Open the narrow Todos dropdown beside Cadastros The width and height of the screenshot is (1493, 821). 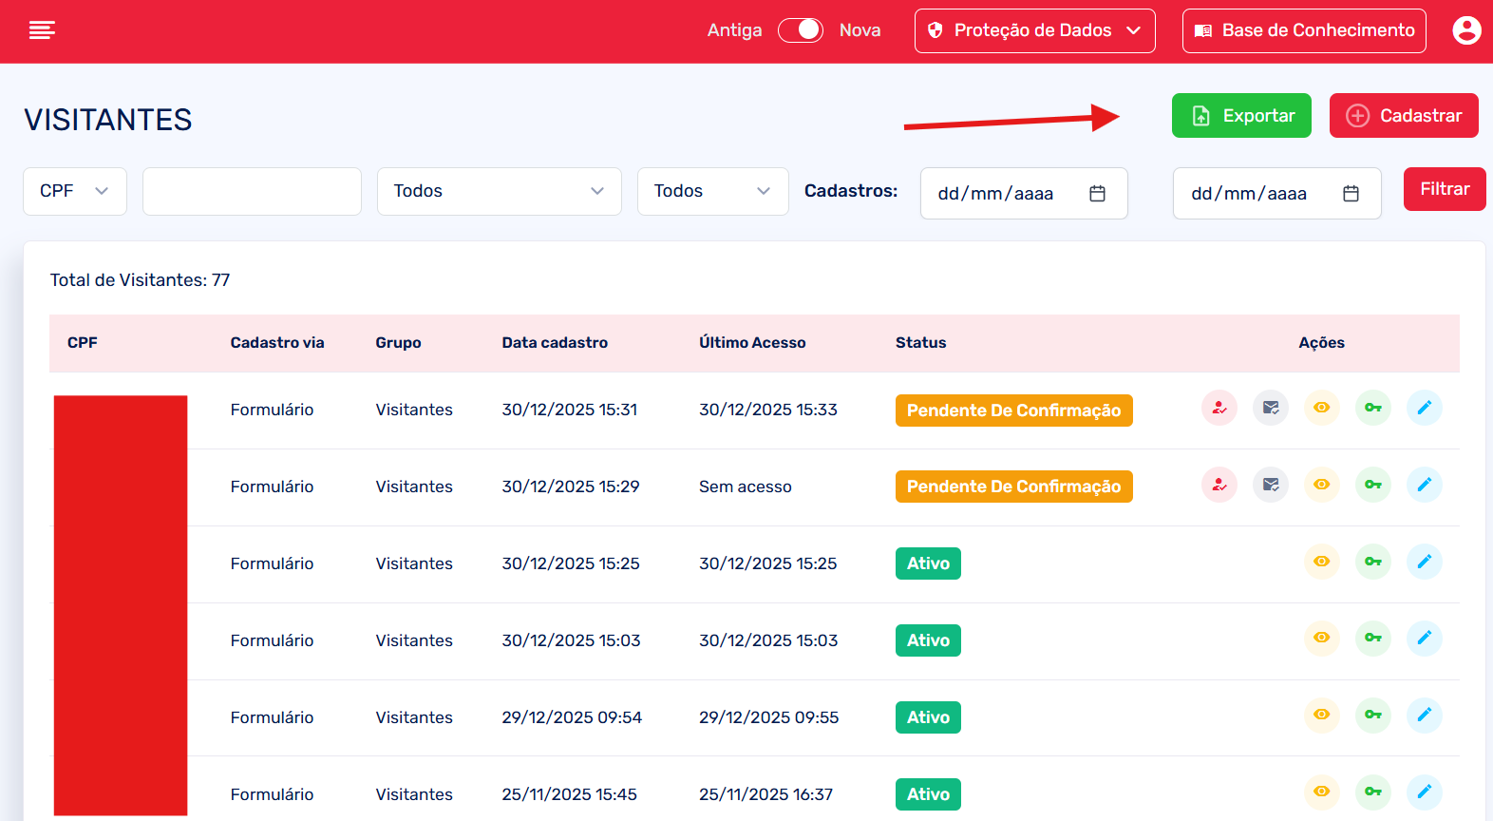712,191
